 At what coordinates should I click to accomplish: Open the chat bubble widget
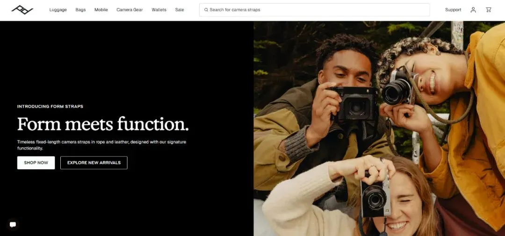[13, 224]
